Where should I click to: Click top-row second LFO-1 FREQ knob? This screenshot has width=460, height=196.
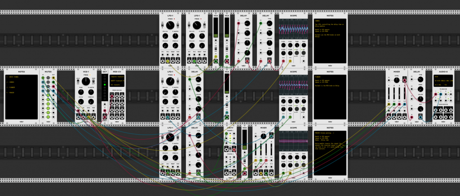point(197,25)
